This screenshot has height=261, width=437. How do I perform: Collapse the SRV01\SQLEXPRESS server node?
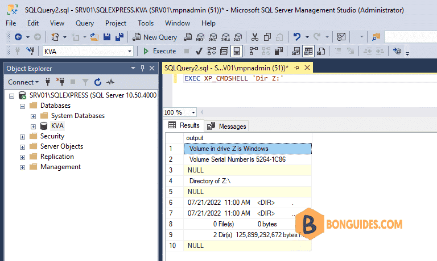[x=12, y=96]
